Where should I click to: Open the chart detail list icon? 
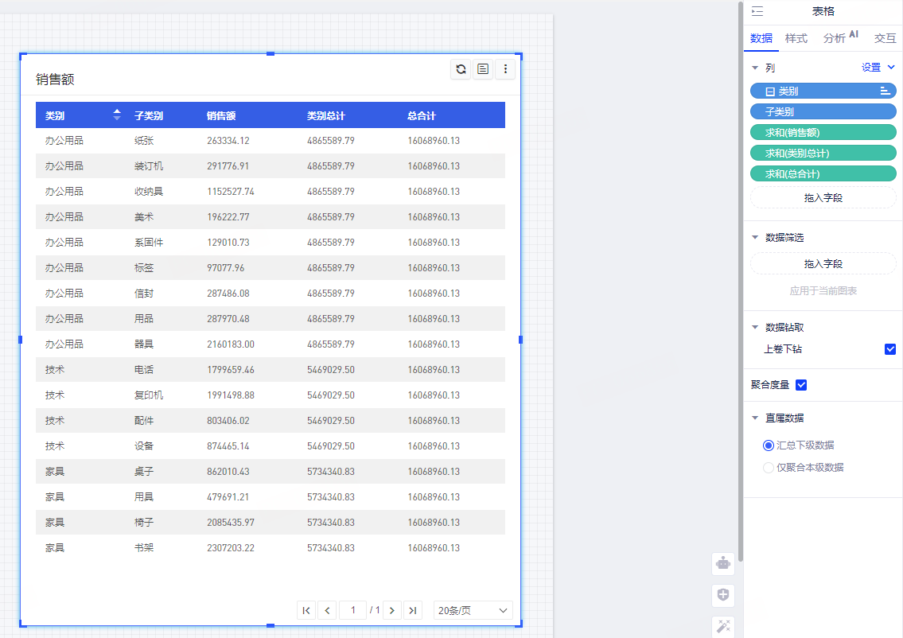point(483,70)
